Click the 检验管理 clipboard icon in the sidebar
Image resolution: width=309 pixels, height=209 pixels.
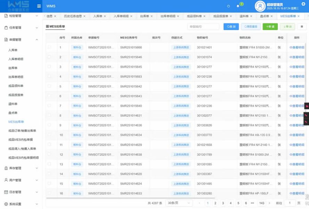[x=6, y=16]
